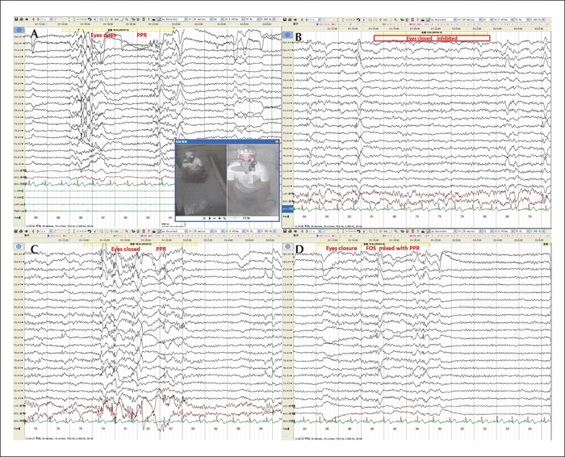Click the right camera view in video popup

(253, 180)
